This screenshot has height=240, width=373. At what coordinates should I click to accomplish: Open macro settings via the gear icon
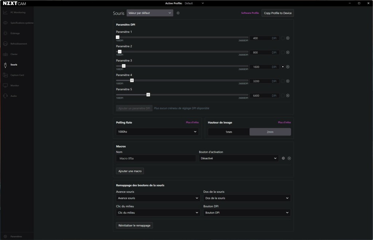[x=283, y=158]
